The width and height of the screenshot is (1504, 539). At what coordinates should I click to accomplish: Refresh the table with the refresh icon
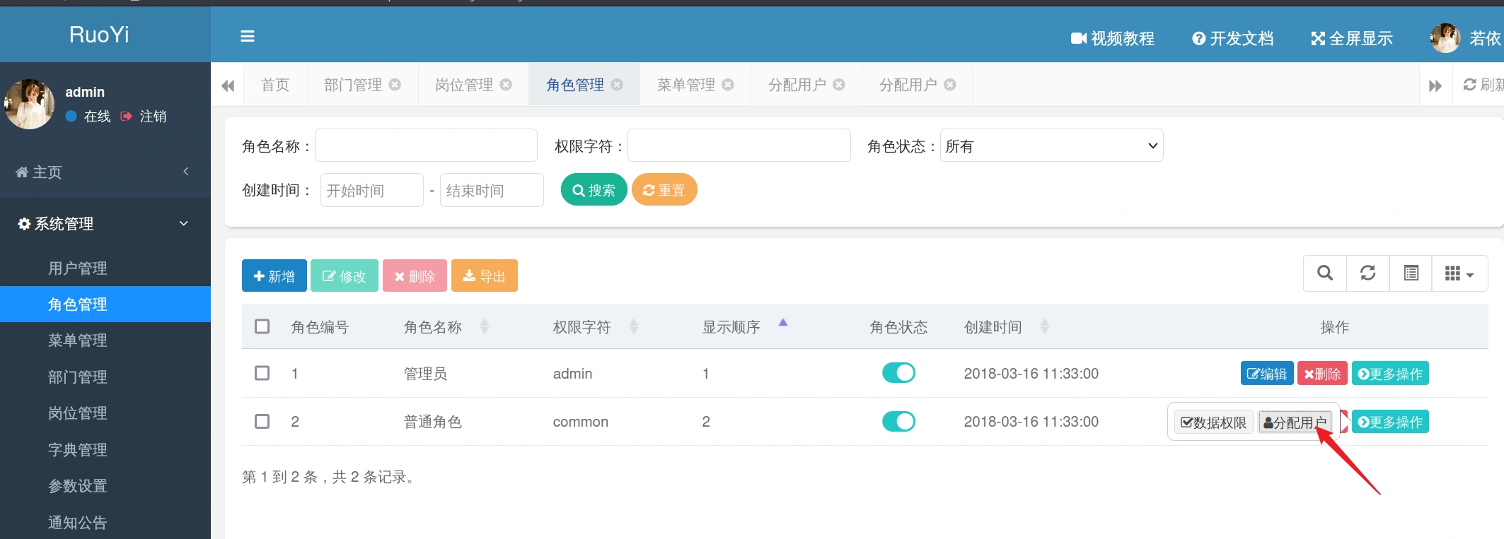pyautogui.click(x=1367, y=273)
